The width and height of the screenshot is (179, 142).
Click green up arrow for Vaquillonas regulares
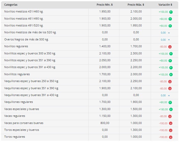[170, 103]
